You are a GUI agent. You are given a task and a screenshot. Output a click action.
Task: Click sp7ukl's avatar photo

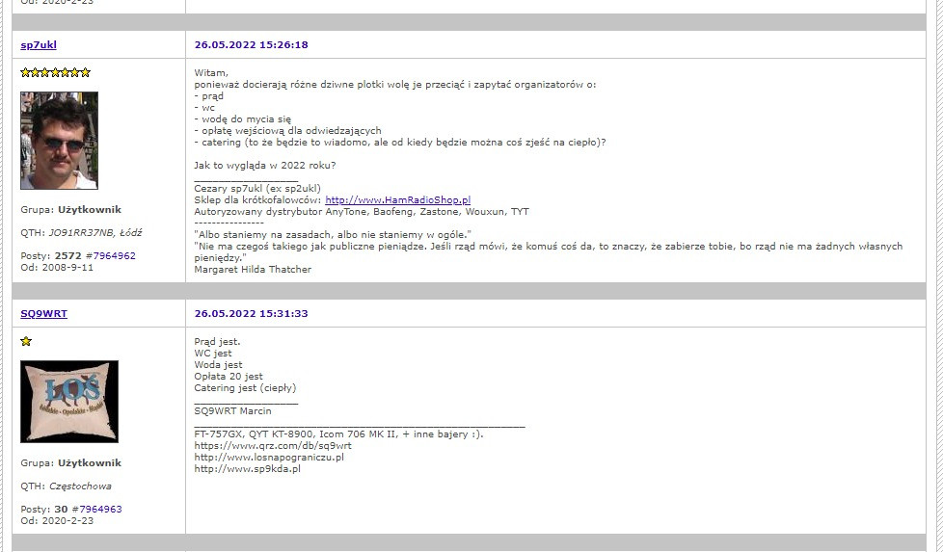pos(59,141)
